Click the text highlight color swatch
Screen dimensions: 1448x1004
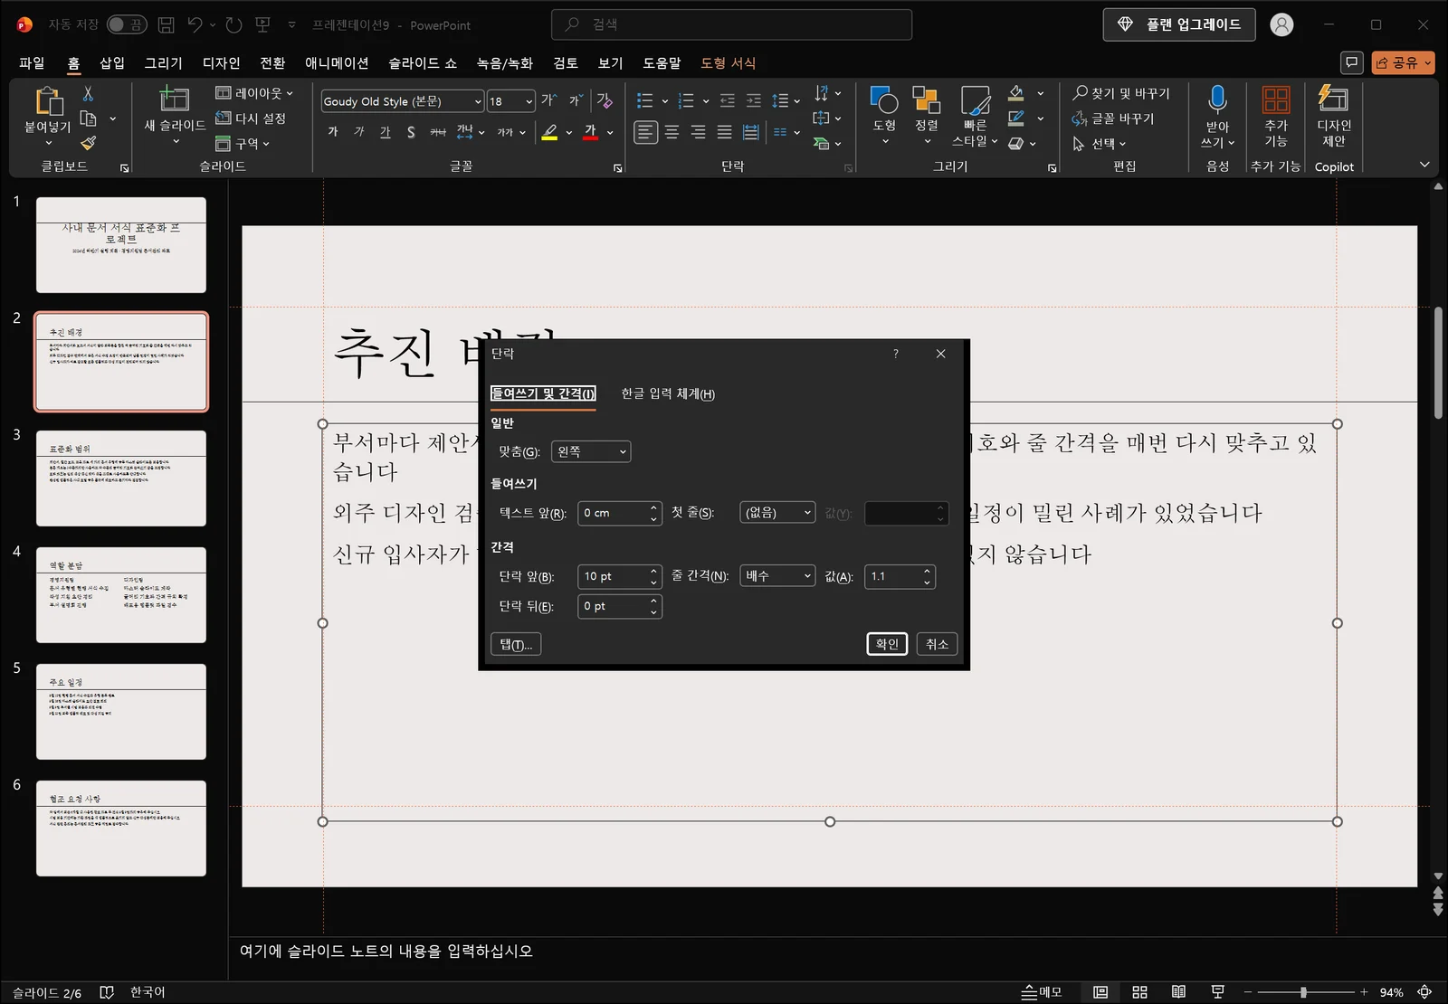point(549,132)
